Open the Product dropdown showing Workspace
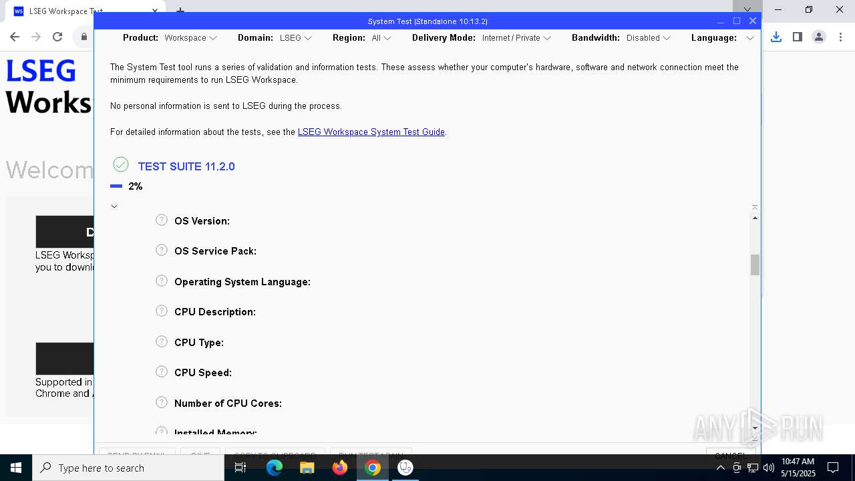The width and height of the screenshot is (855, 481). point(191,38)
